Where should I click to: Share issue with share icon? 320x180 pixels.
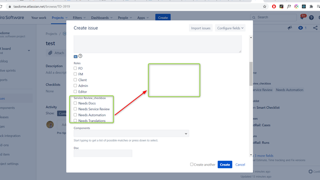click(315, 28)
